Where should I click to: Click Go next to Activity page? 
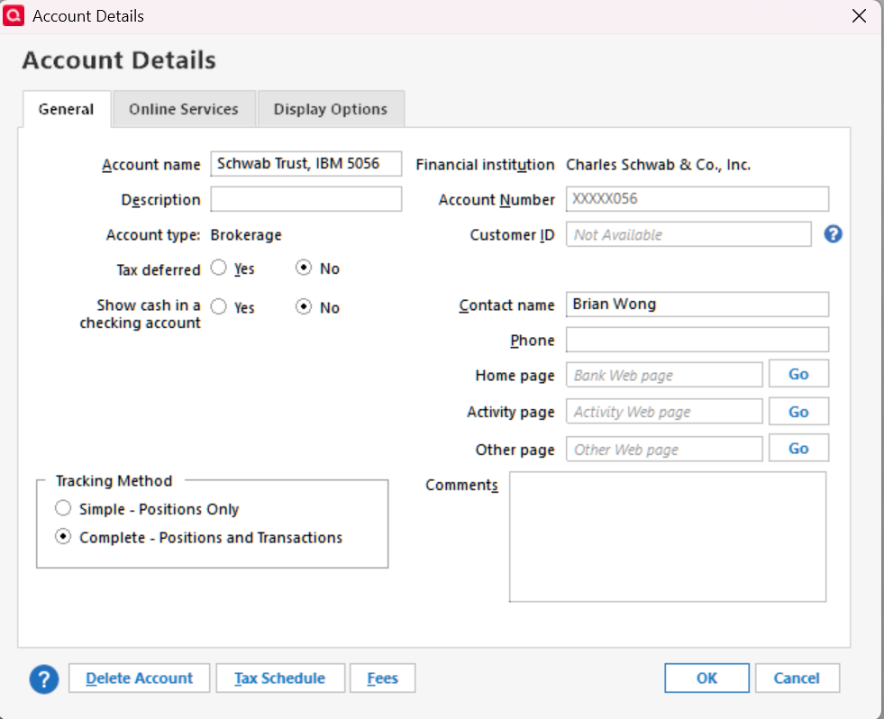click(799, 412)
